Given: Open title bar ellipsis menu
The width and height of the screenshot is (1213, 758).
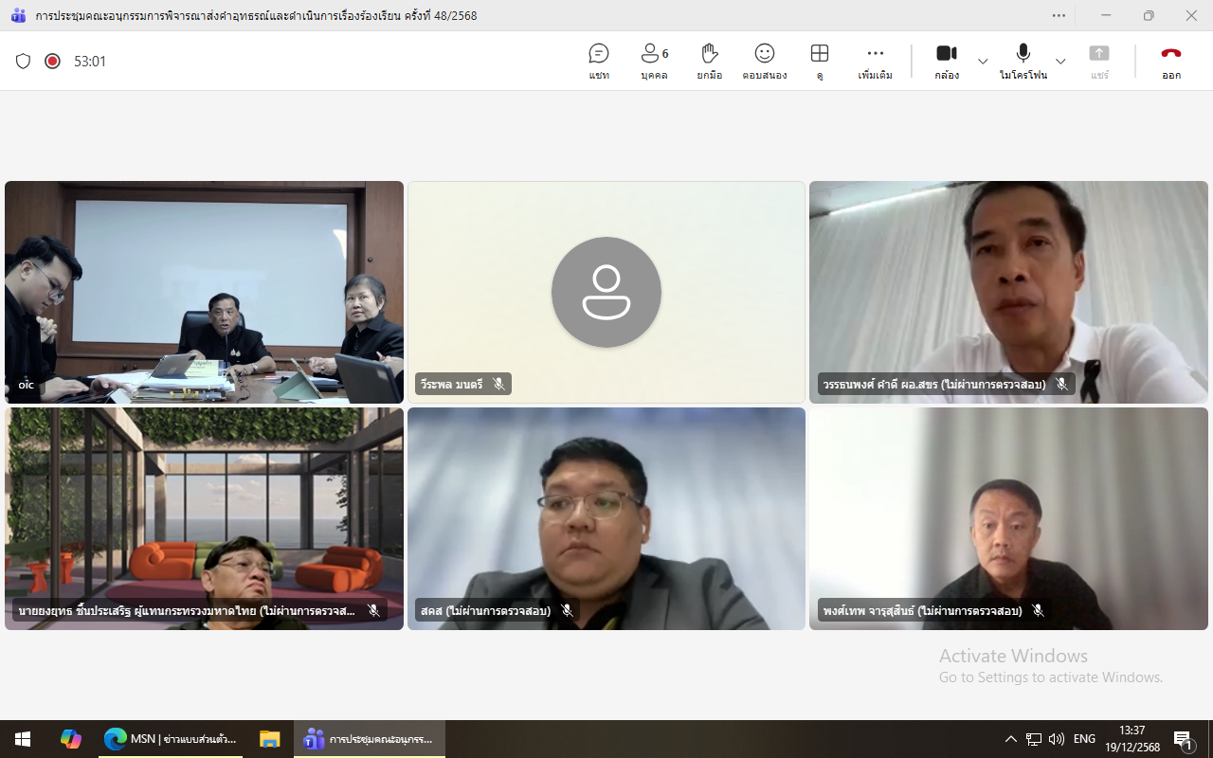Looking at the screenshot, I should coord(1059,15).
